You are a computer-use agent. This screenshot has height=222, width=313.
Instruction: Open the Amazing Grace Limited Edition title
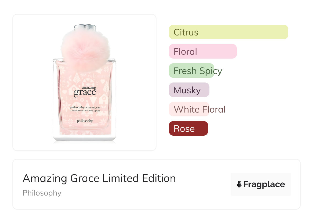[99, 178]
